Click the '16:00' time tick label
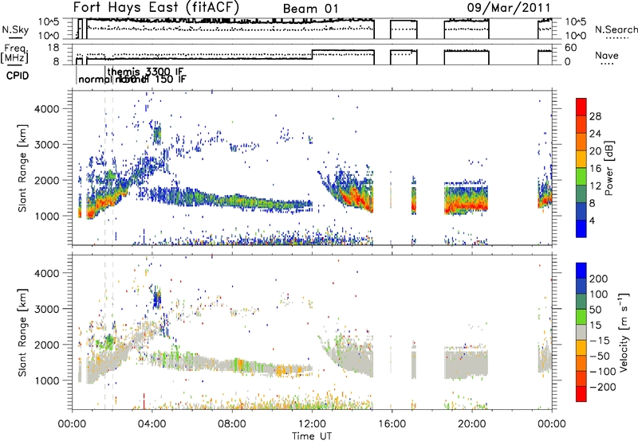638x441 pixels. (x=392, y=424)
